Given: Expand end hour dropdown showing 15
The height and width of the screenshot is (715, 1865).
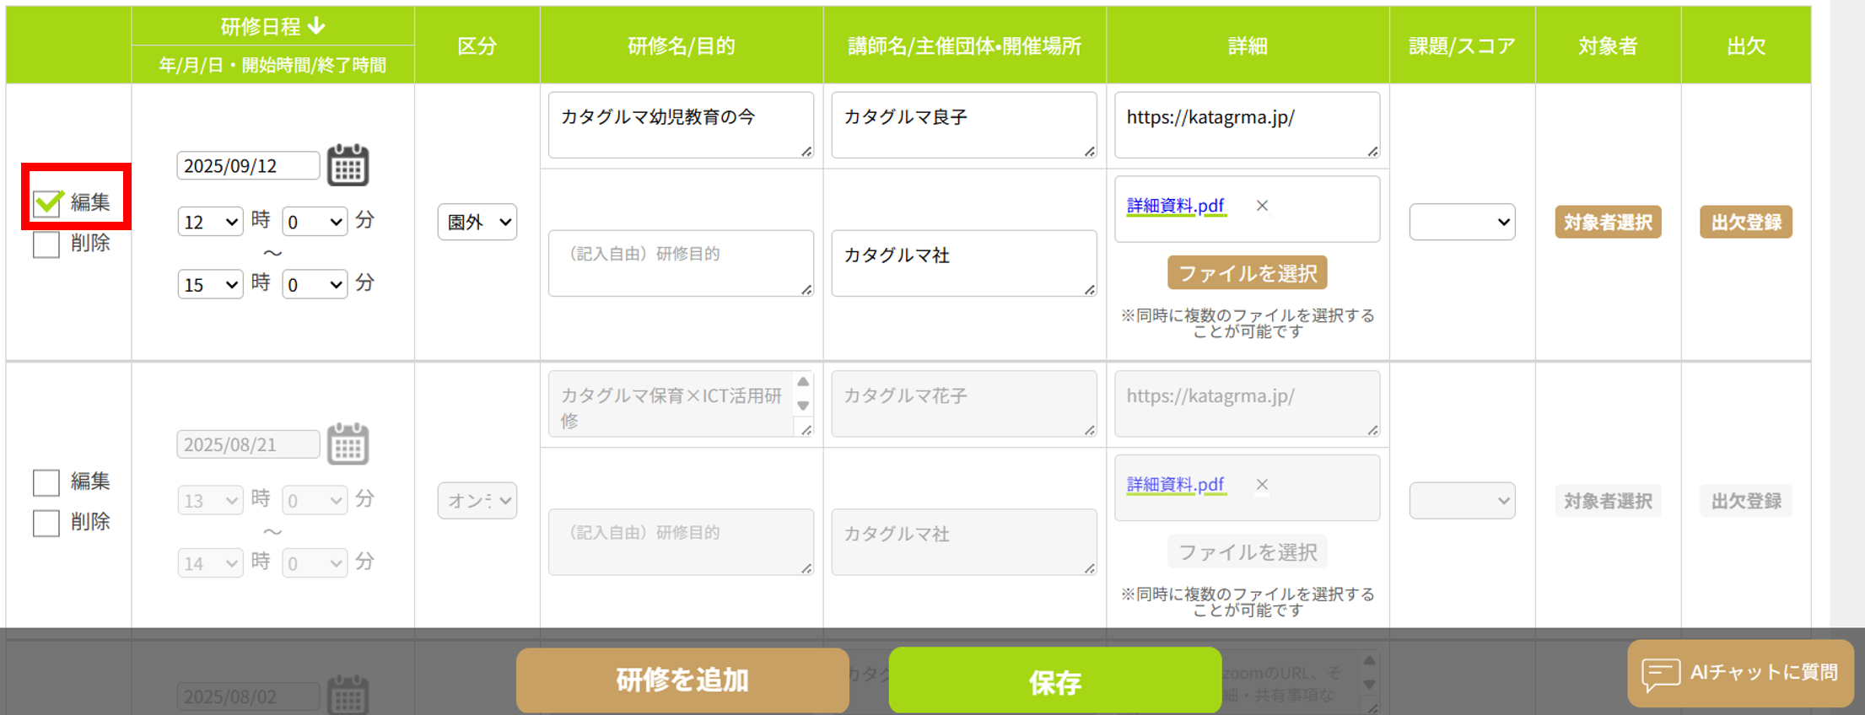Looking at the screenshot, I should click(210, 285).
